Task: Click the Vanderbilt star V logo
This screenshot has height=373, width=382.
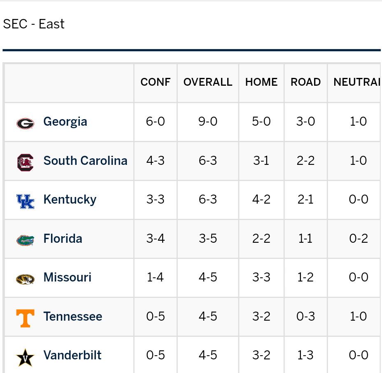Action: pyautogui.click(x=25, y=357)
